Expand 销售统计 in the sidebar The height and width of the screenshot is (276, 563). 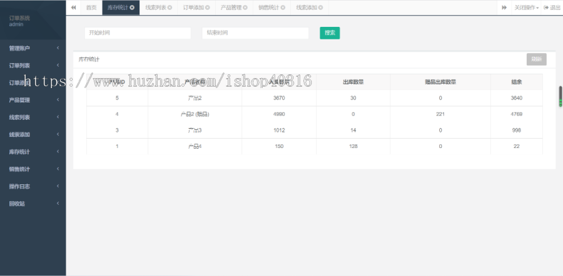pos(33,169)
